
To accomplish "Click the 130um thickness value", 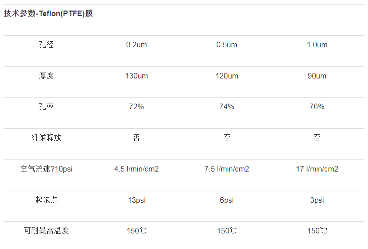I will click(137, 76).
